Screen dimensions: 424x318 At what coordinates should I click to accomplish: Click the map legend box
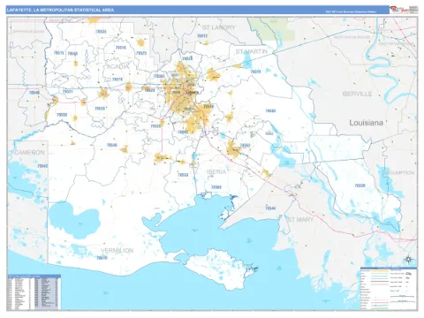tap(389, 289)
